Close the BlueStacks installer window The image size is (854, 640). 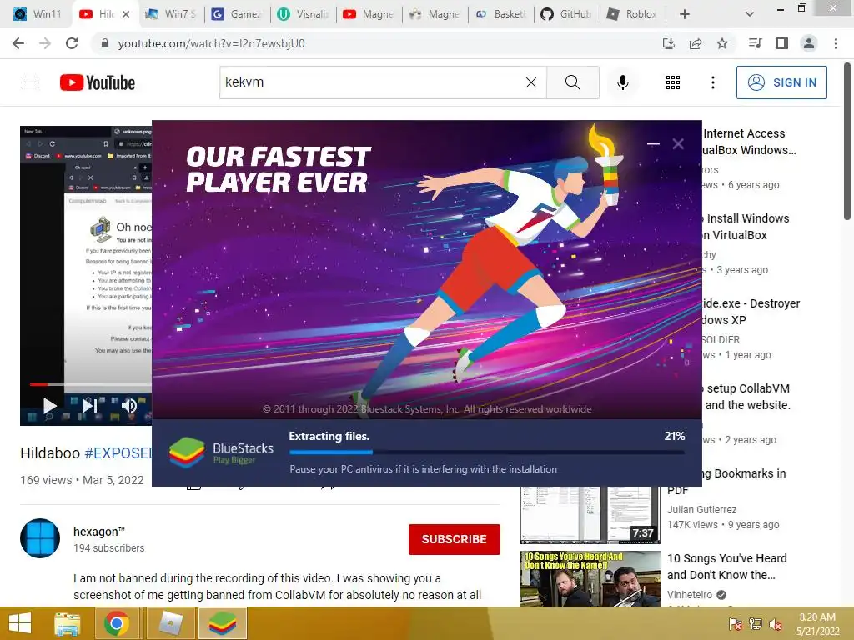[x=677, y=143]
